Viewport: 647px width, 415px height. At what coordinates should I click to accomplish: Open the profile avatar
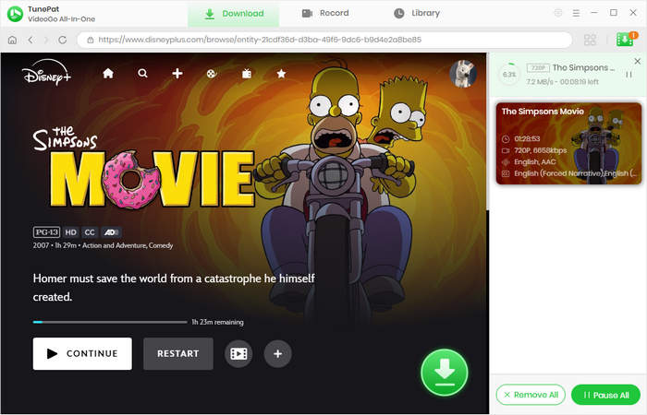(463, 74)
